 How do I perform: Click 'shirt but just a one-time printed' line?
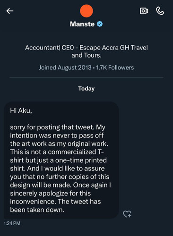(x=59, y=160)
